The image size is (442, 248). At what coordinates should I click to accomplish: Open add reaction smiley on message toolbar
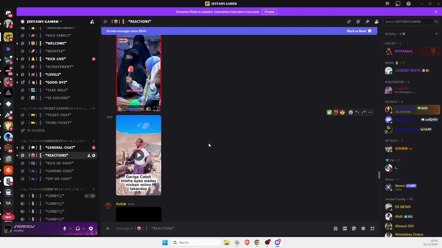point(351,112)
